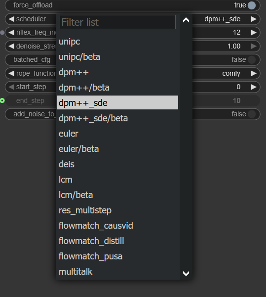Click the force_offload label
Image resolution: width=266 pixels, height=297 pixels.
coord(33,5)
